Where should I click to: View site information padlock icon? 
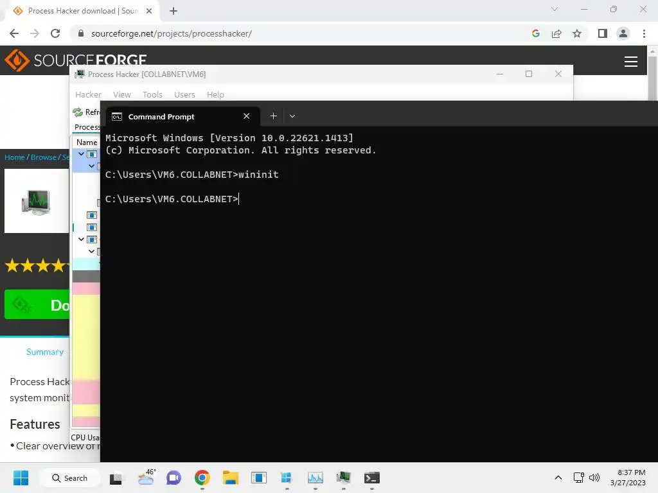tap(80, 33)
